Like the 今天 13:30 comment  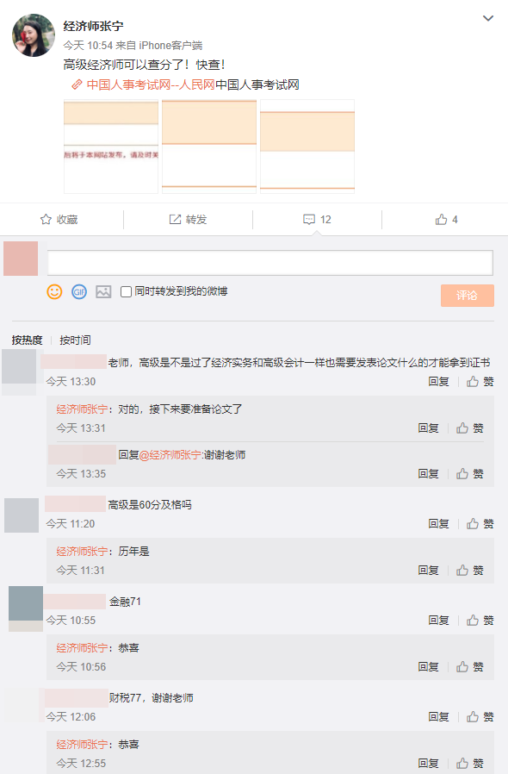click(x=480, y=382)
